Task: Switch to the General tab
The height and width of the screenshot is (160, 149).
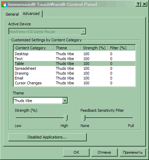Action: point(12,14)
